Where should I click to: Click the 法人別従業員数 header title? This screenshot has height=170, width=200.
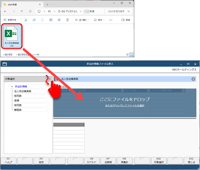[70, 79]
